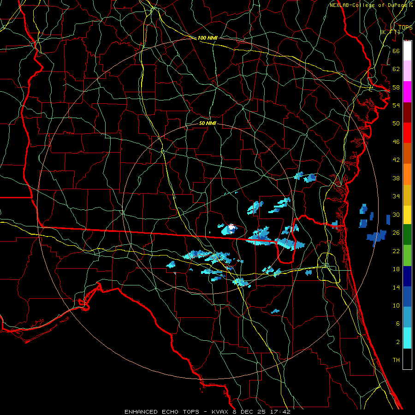Click the 58 scale label
The height and width of the screenshot is (415, 415).
click(x=396, y=87)
